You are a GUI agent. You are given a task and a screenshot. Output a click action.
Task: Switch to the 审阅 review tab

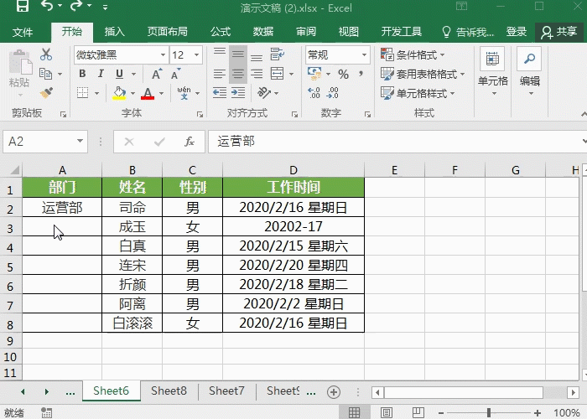(306, 32)
